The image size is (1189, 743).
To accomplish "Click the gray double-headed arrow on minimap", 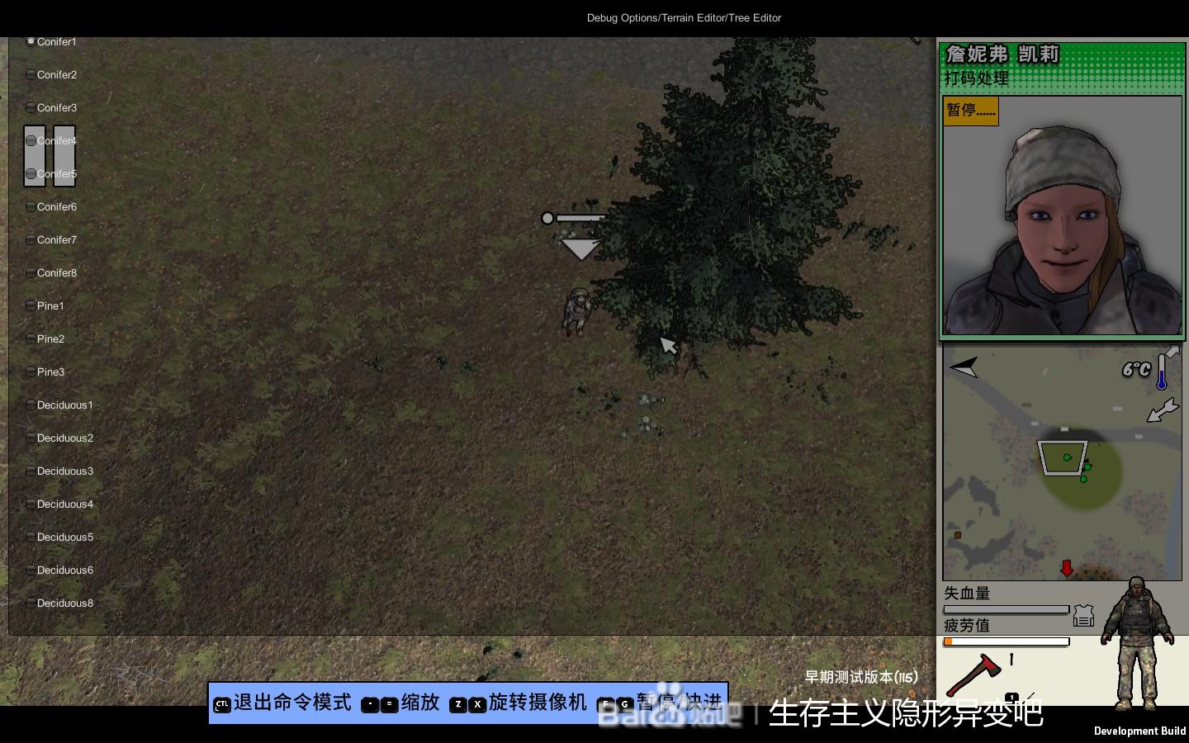I will (x=1163, y=409).
